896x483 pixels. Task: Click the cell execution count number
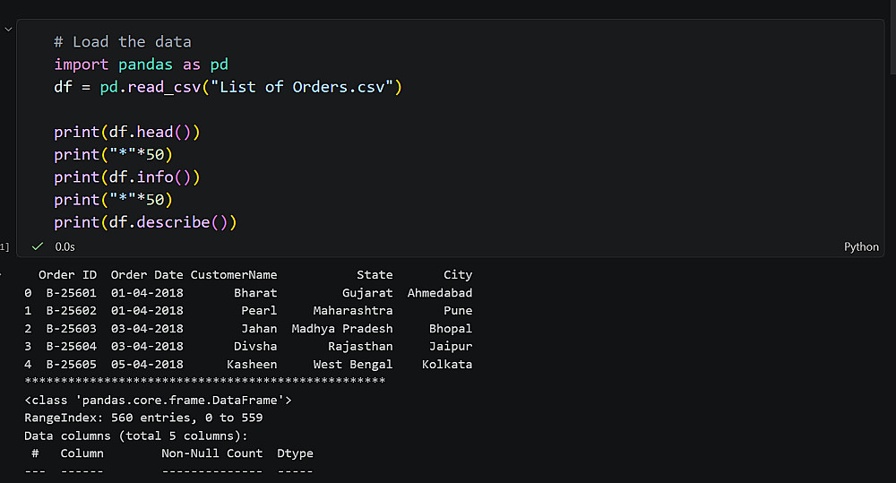click(x=4, y=246)
